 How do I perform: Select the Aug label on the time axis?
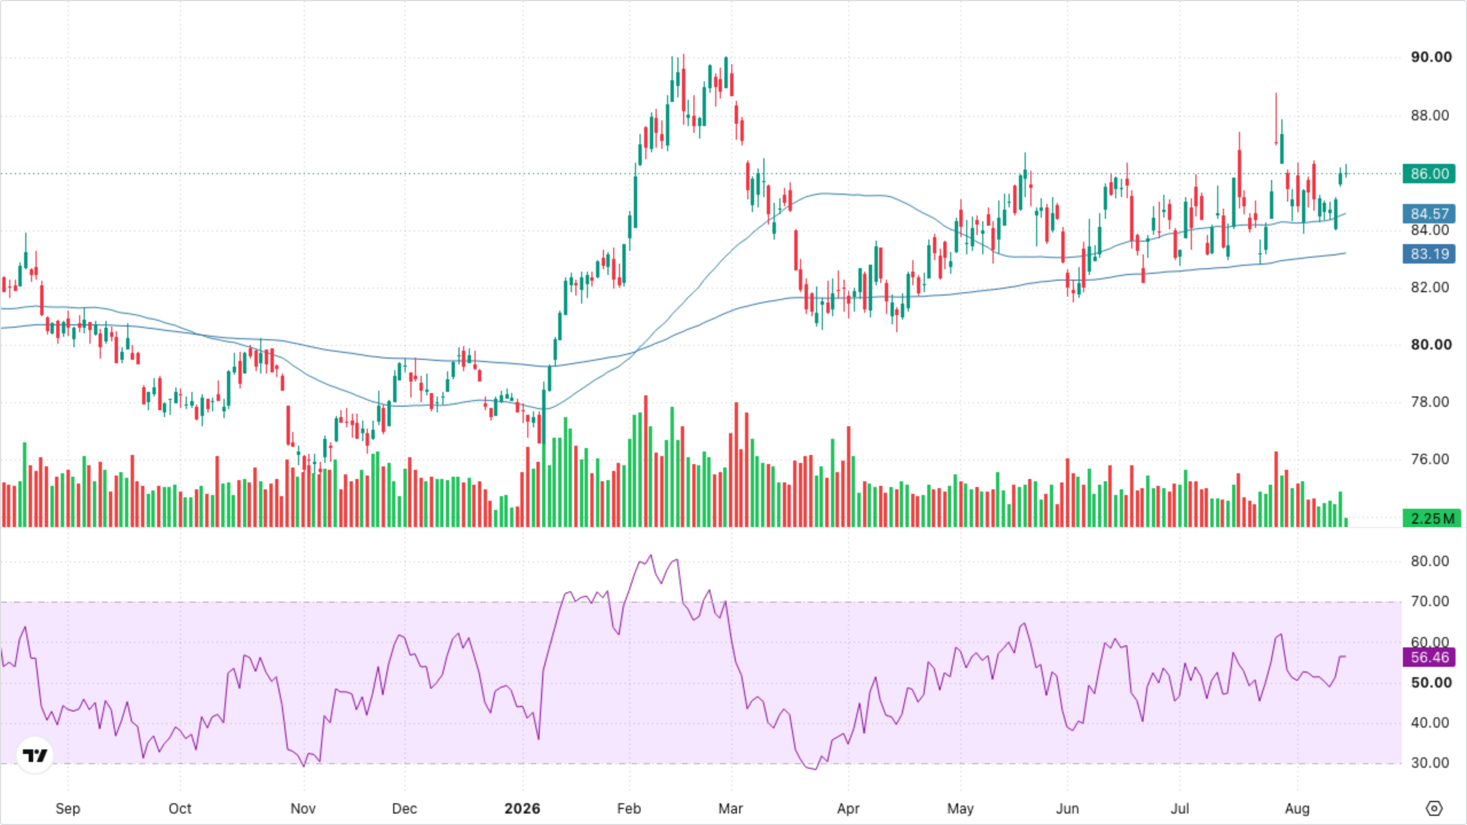coord(1297,809)
